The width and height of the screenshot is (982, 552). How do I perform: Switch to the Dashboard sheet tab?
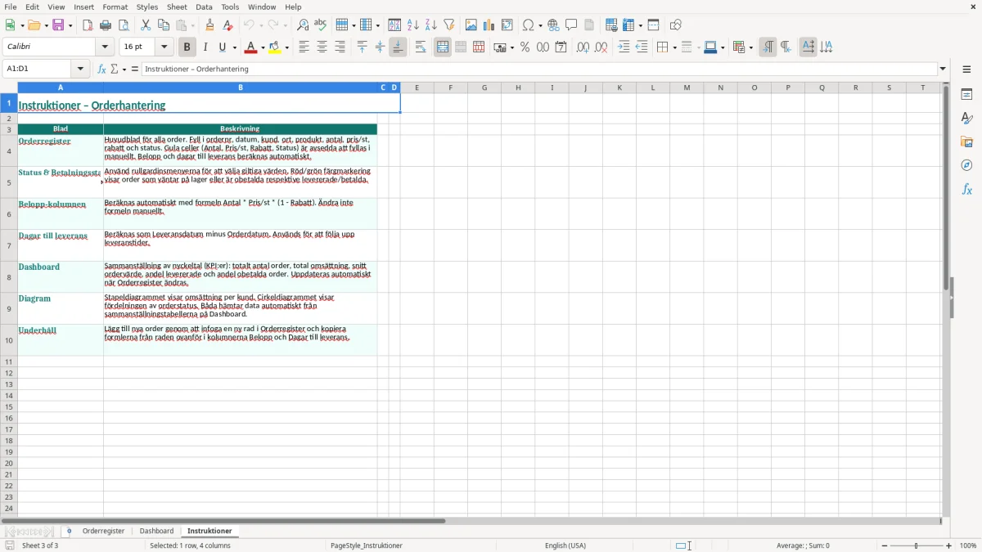[x=156, y=532]
